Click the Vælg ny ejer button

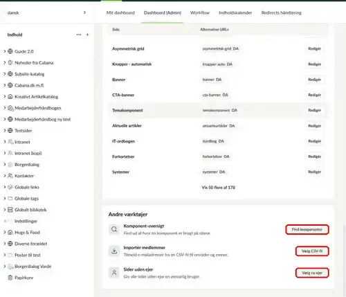coord(312,273)
